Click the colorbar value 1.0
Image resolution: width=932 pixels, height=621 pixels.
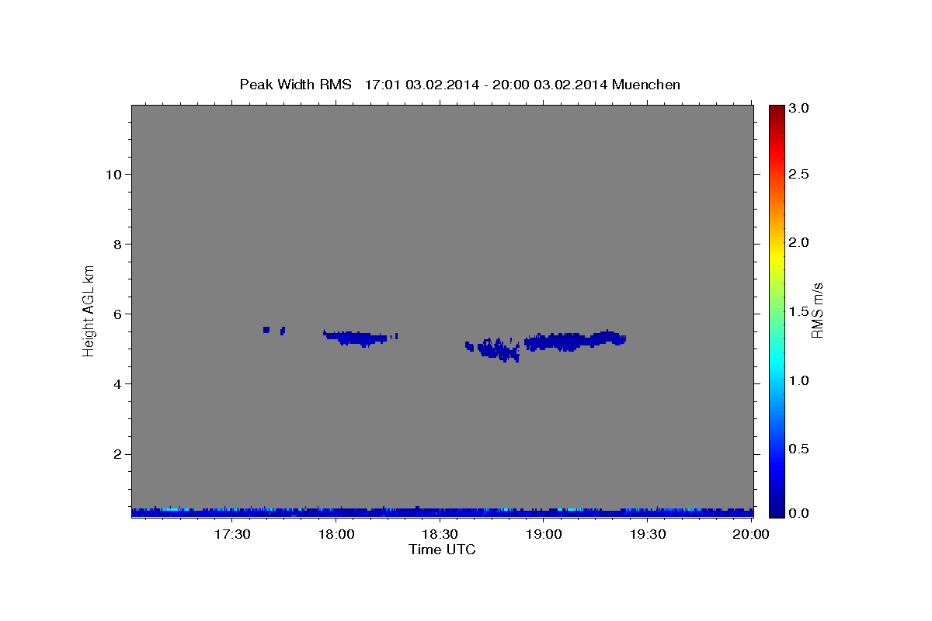[x=800, y=380]
